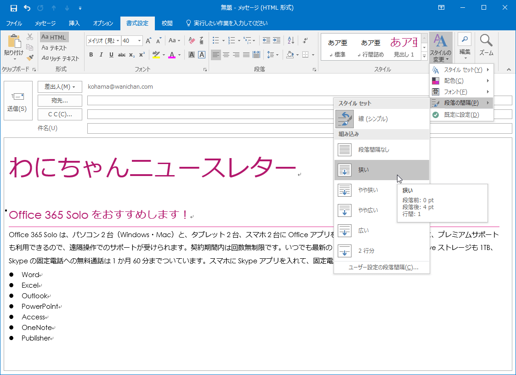This screenshot has width=516, height=375.
Task: Click the Save icon in quick access toolbar
Action: point(13,8)
